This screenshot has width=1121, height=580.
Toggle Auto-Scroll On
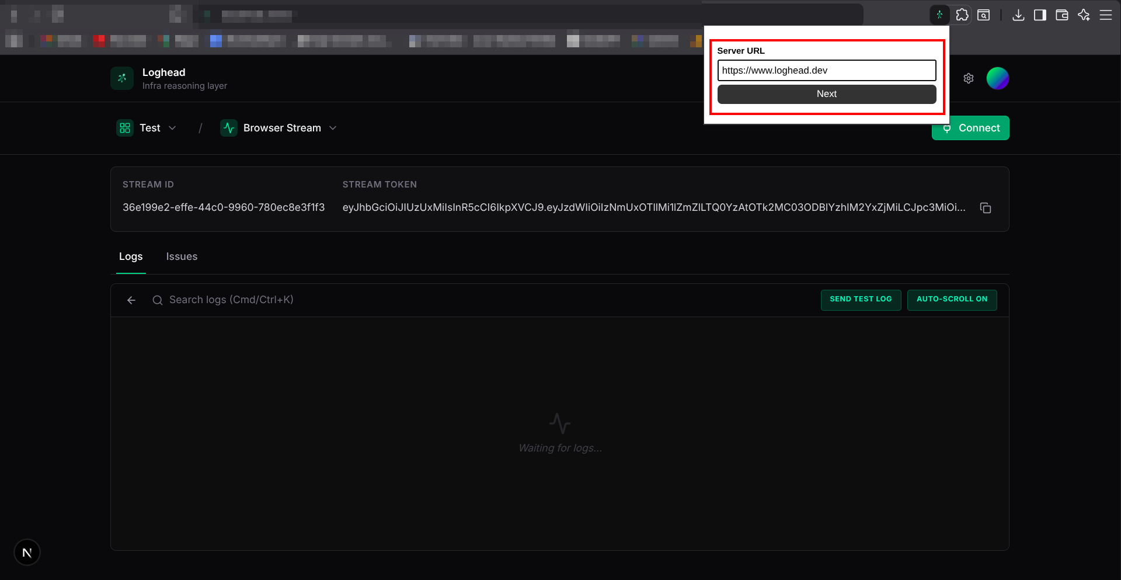point(952,300)
